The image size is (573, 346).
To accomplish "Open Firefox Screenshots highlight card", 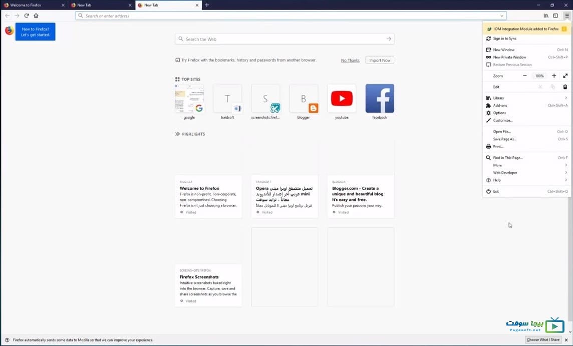I will (208, 267).
